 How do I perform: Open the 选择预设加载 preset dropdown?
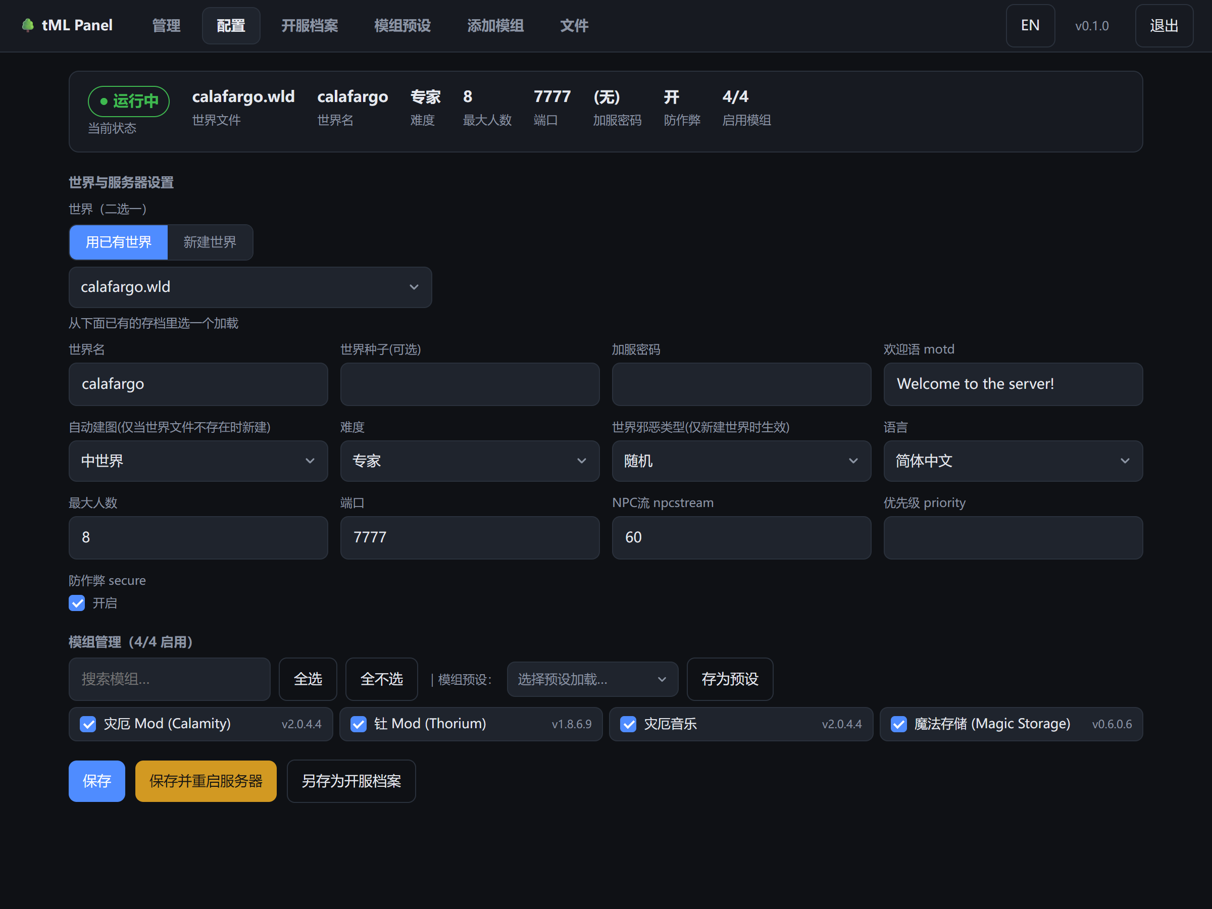(x=592, y=679)
